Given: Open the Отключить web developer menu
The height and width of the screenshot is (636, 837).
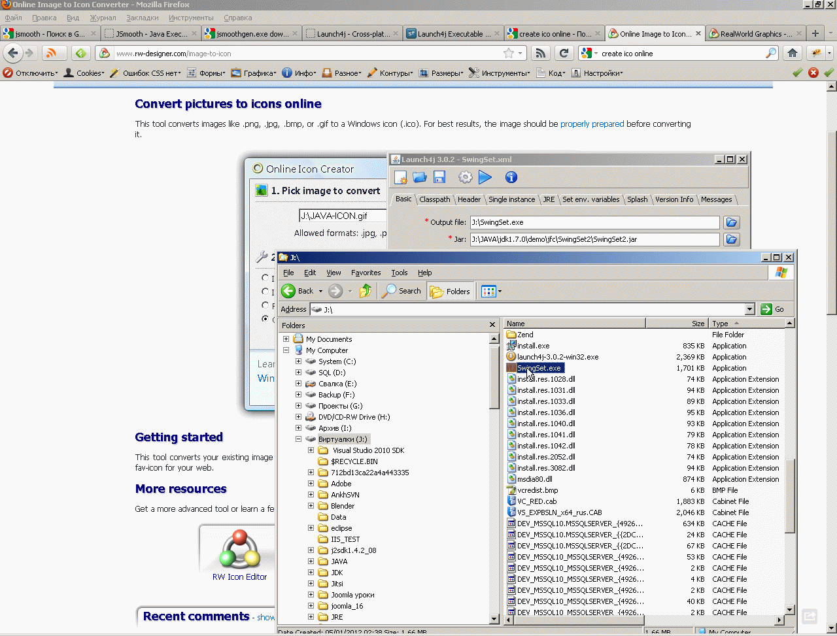Looking at the screenshot, I should [x=31, y=73].
